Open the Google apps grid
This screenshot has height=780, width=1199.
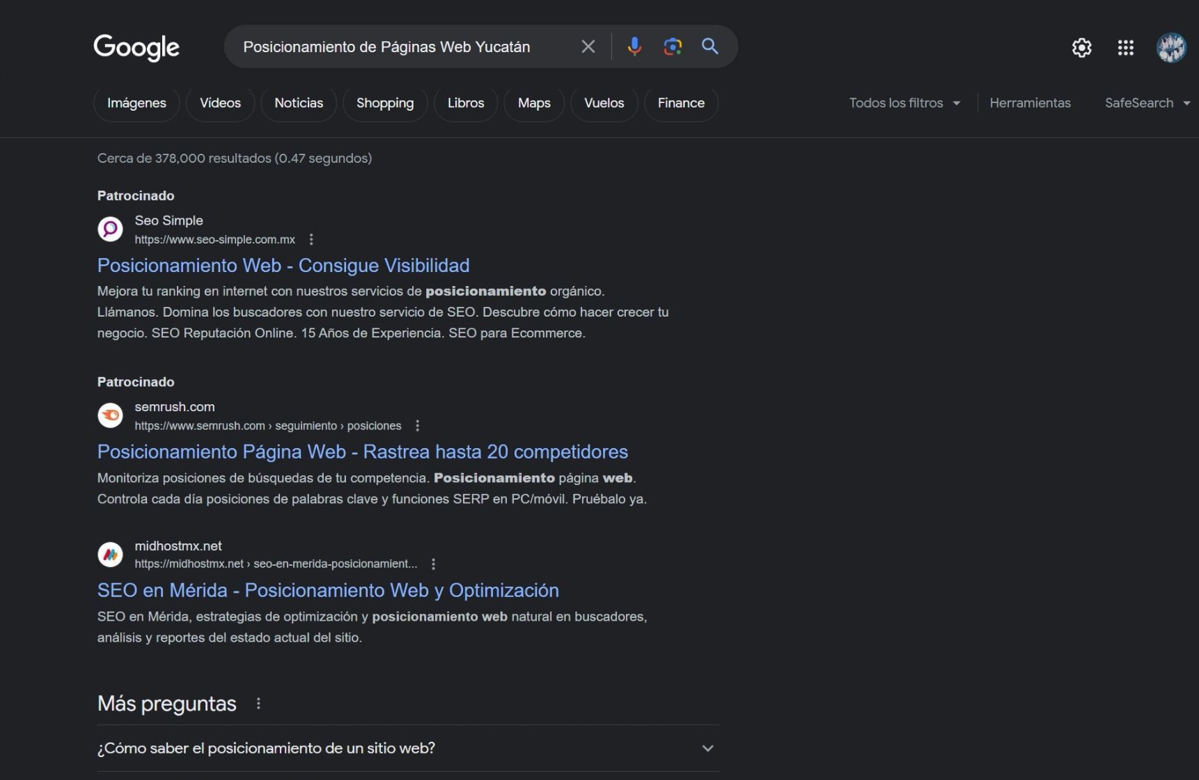pos(1126,47)
